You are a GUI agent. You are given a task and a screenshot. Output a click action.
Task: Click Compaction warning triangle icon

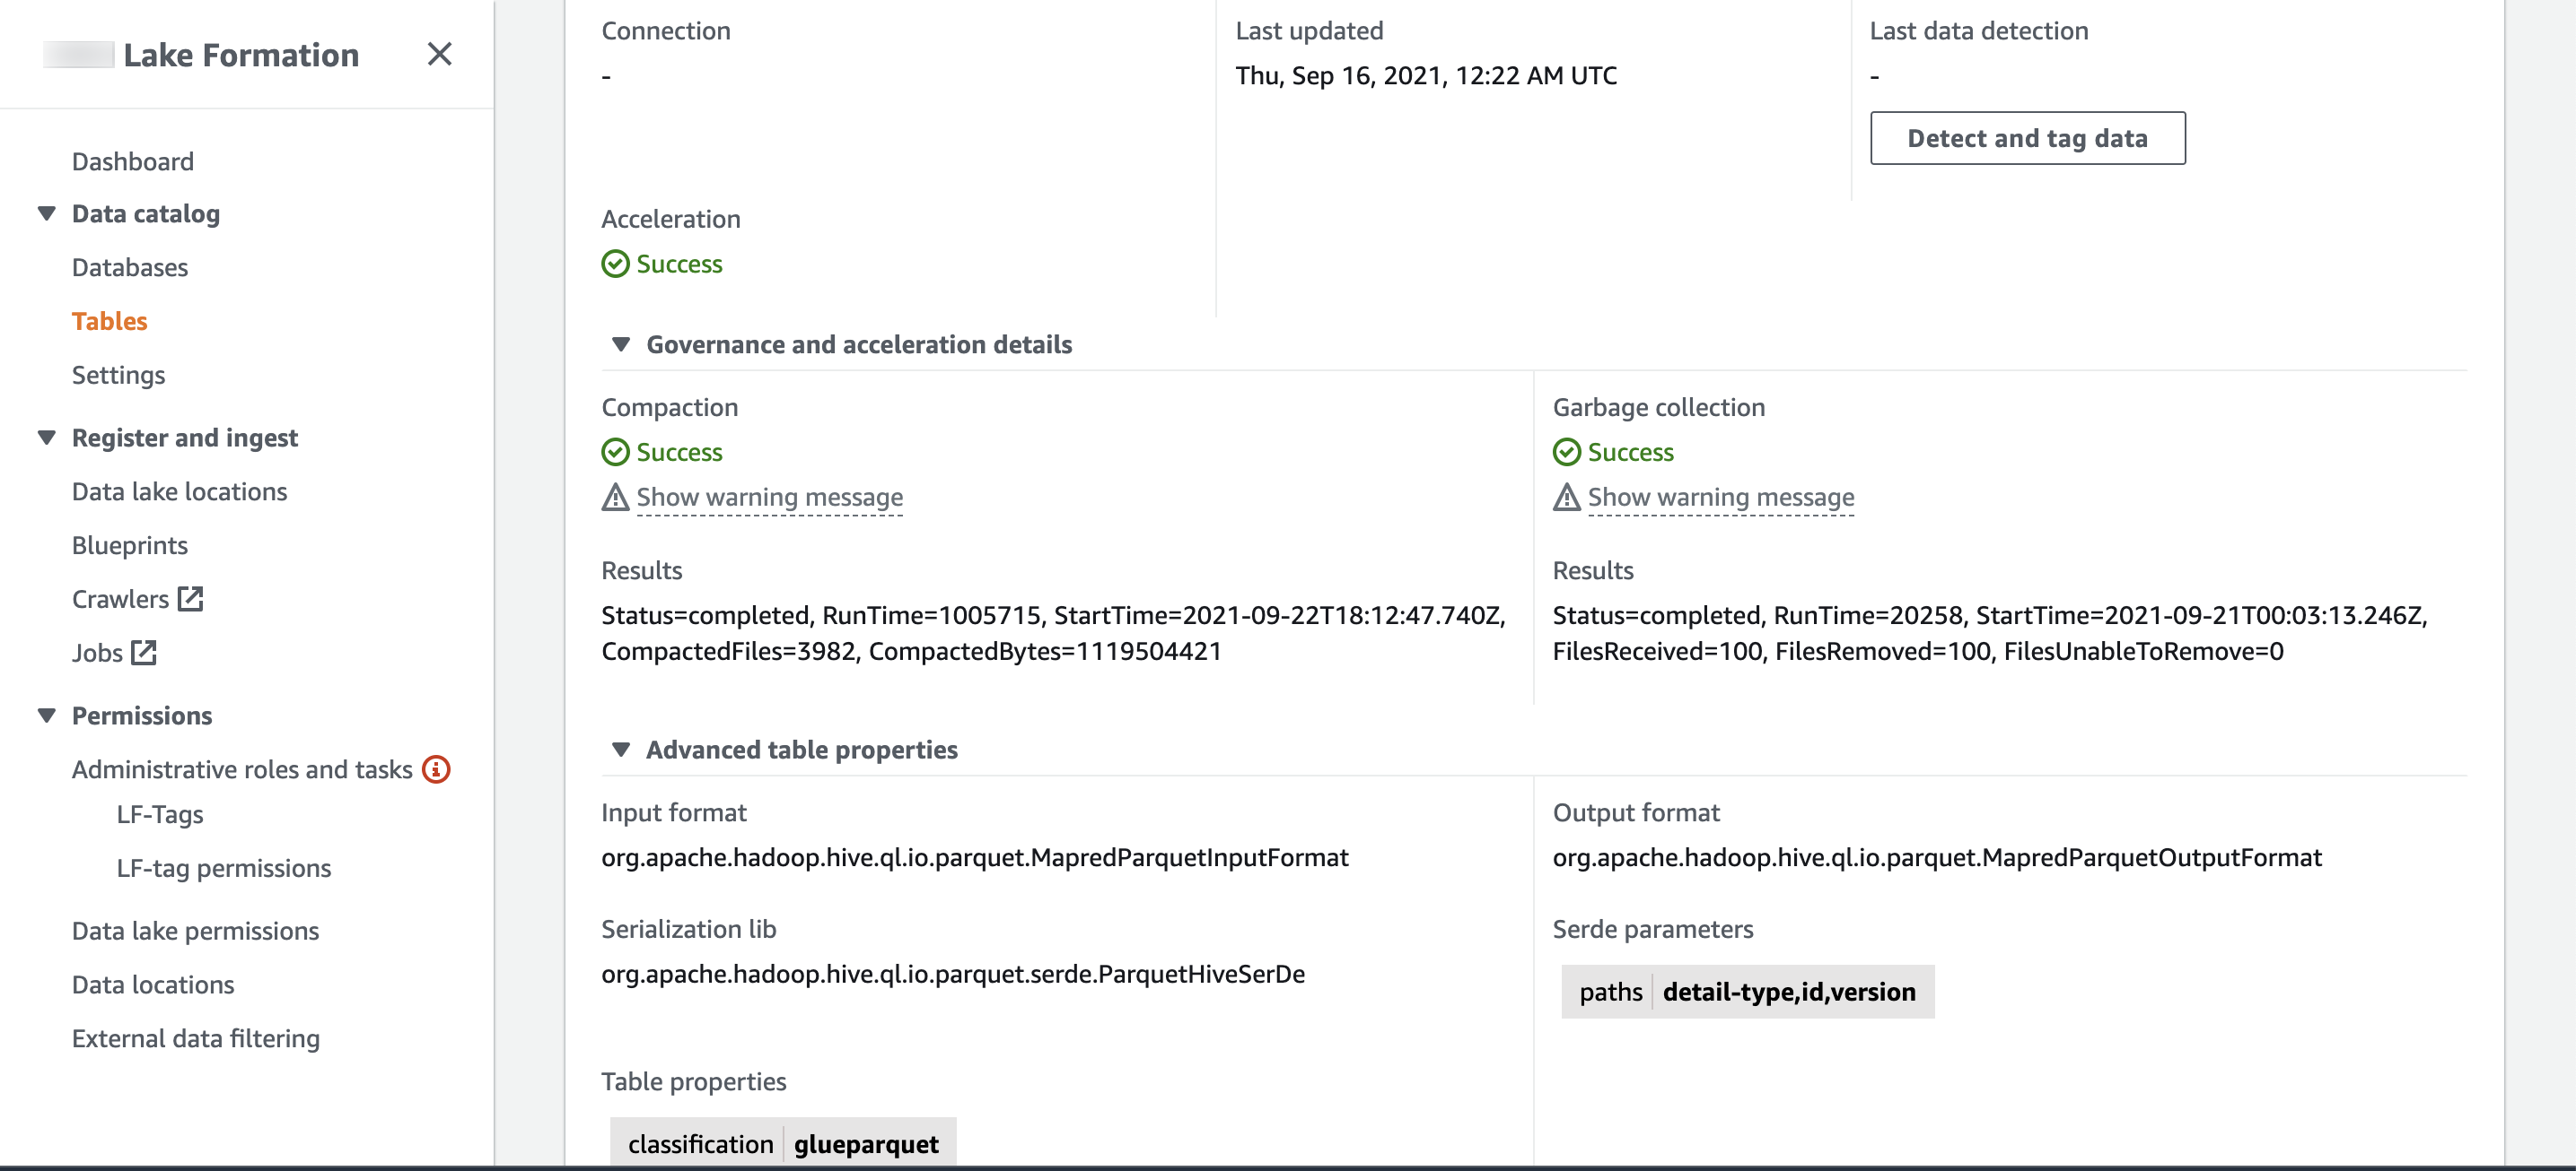click(x=615, y=497)
